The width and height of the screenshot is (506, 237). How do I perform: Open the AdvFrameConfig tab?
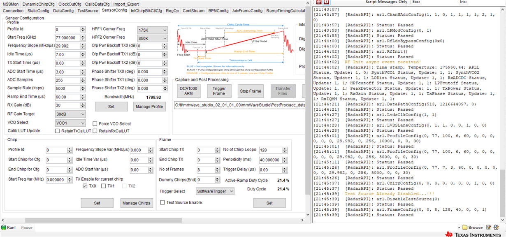(x=247, y=11)
